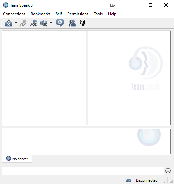Viewport: 174px width, 184px height.
Task: Open the emoticon smiley picker
Action: pyautogui.click(x=168, y=171)
